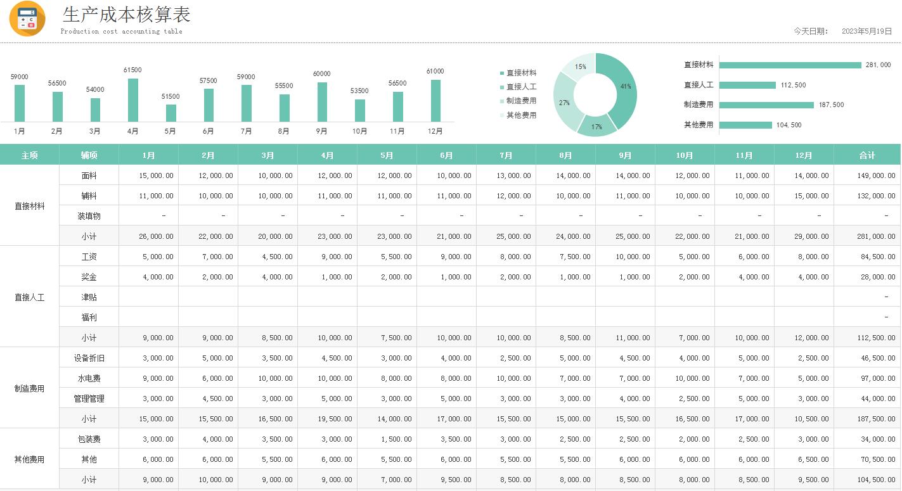This screenshot has width=902, height=491.
Task: Select the 6月 table column header
Action: [x=446, y=155]
